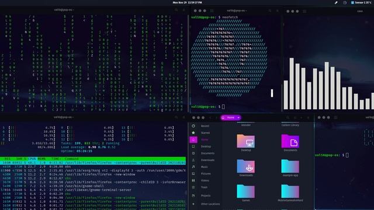The width and height of the screenshot is (374, 210).
Task: Click icon beside window buttons in bottom-right terminal
Action: tap(335, 117)
